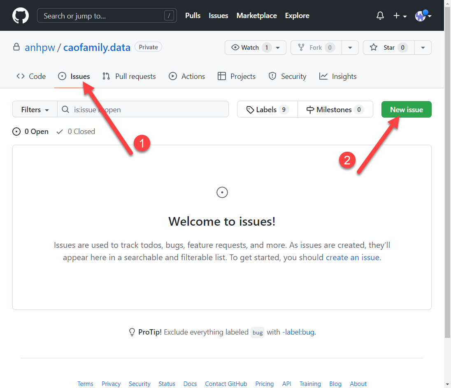Open the Milestones signpost button
The height and width of the screenshot is (388, 451).
(x=335, y=110)
